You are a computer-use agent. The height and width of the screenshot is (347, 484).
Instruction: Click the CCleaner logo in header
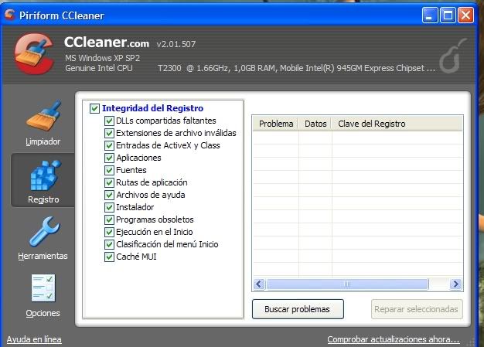34,54
